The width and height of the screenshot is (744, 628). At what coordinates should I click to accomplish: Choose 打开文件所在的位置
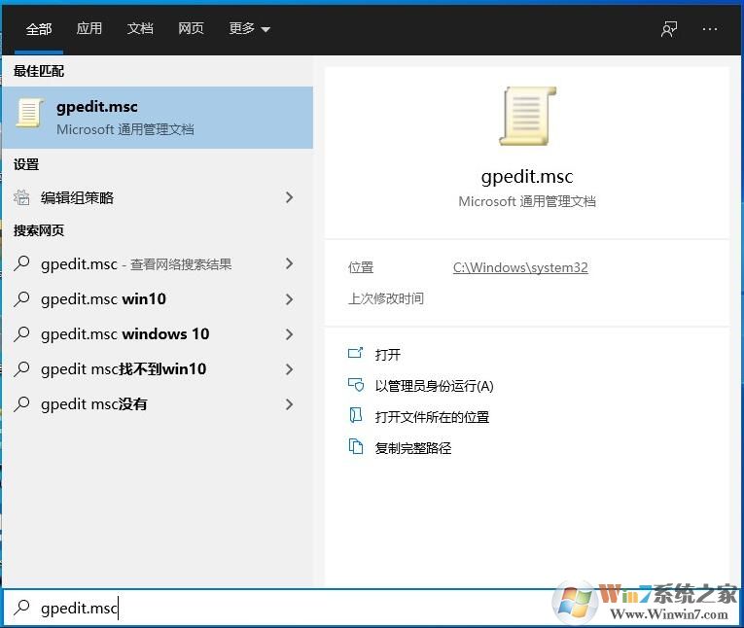[x=432, y=417]
